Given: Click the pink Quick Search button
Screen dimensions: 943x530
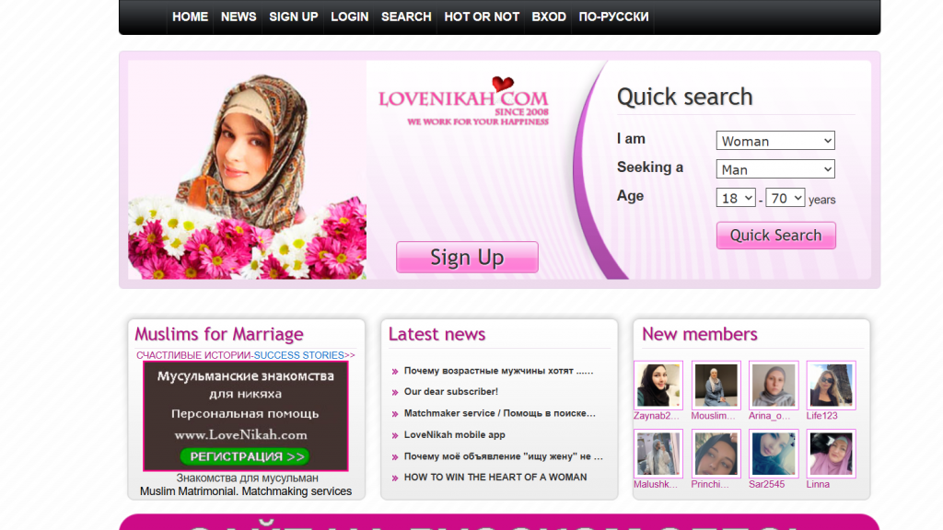Looking at the screenshot, I should (x=775, y=235).
